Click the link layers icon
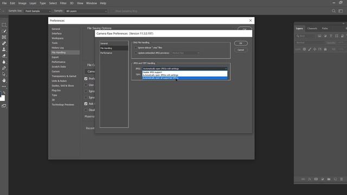Image resolution: width=347 pixels, height=195 pixels. tap(303, 179)
